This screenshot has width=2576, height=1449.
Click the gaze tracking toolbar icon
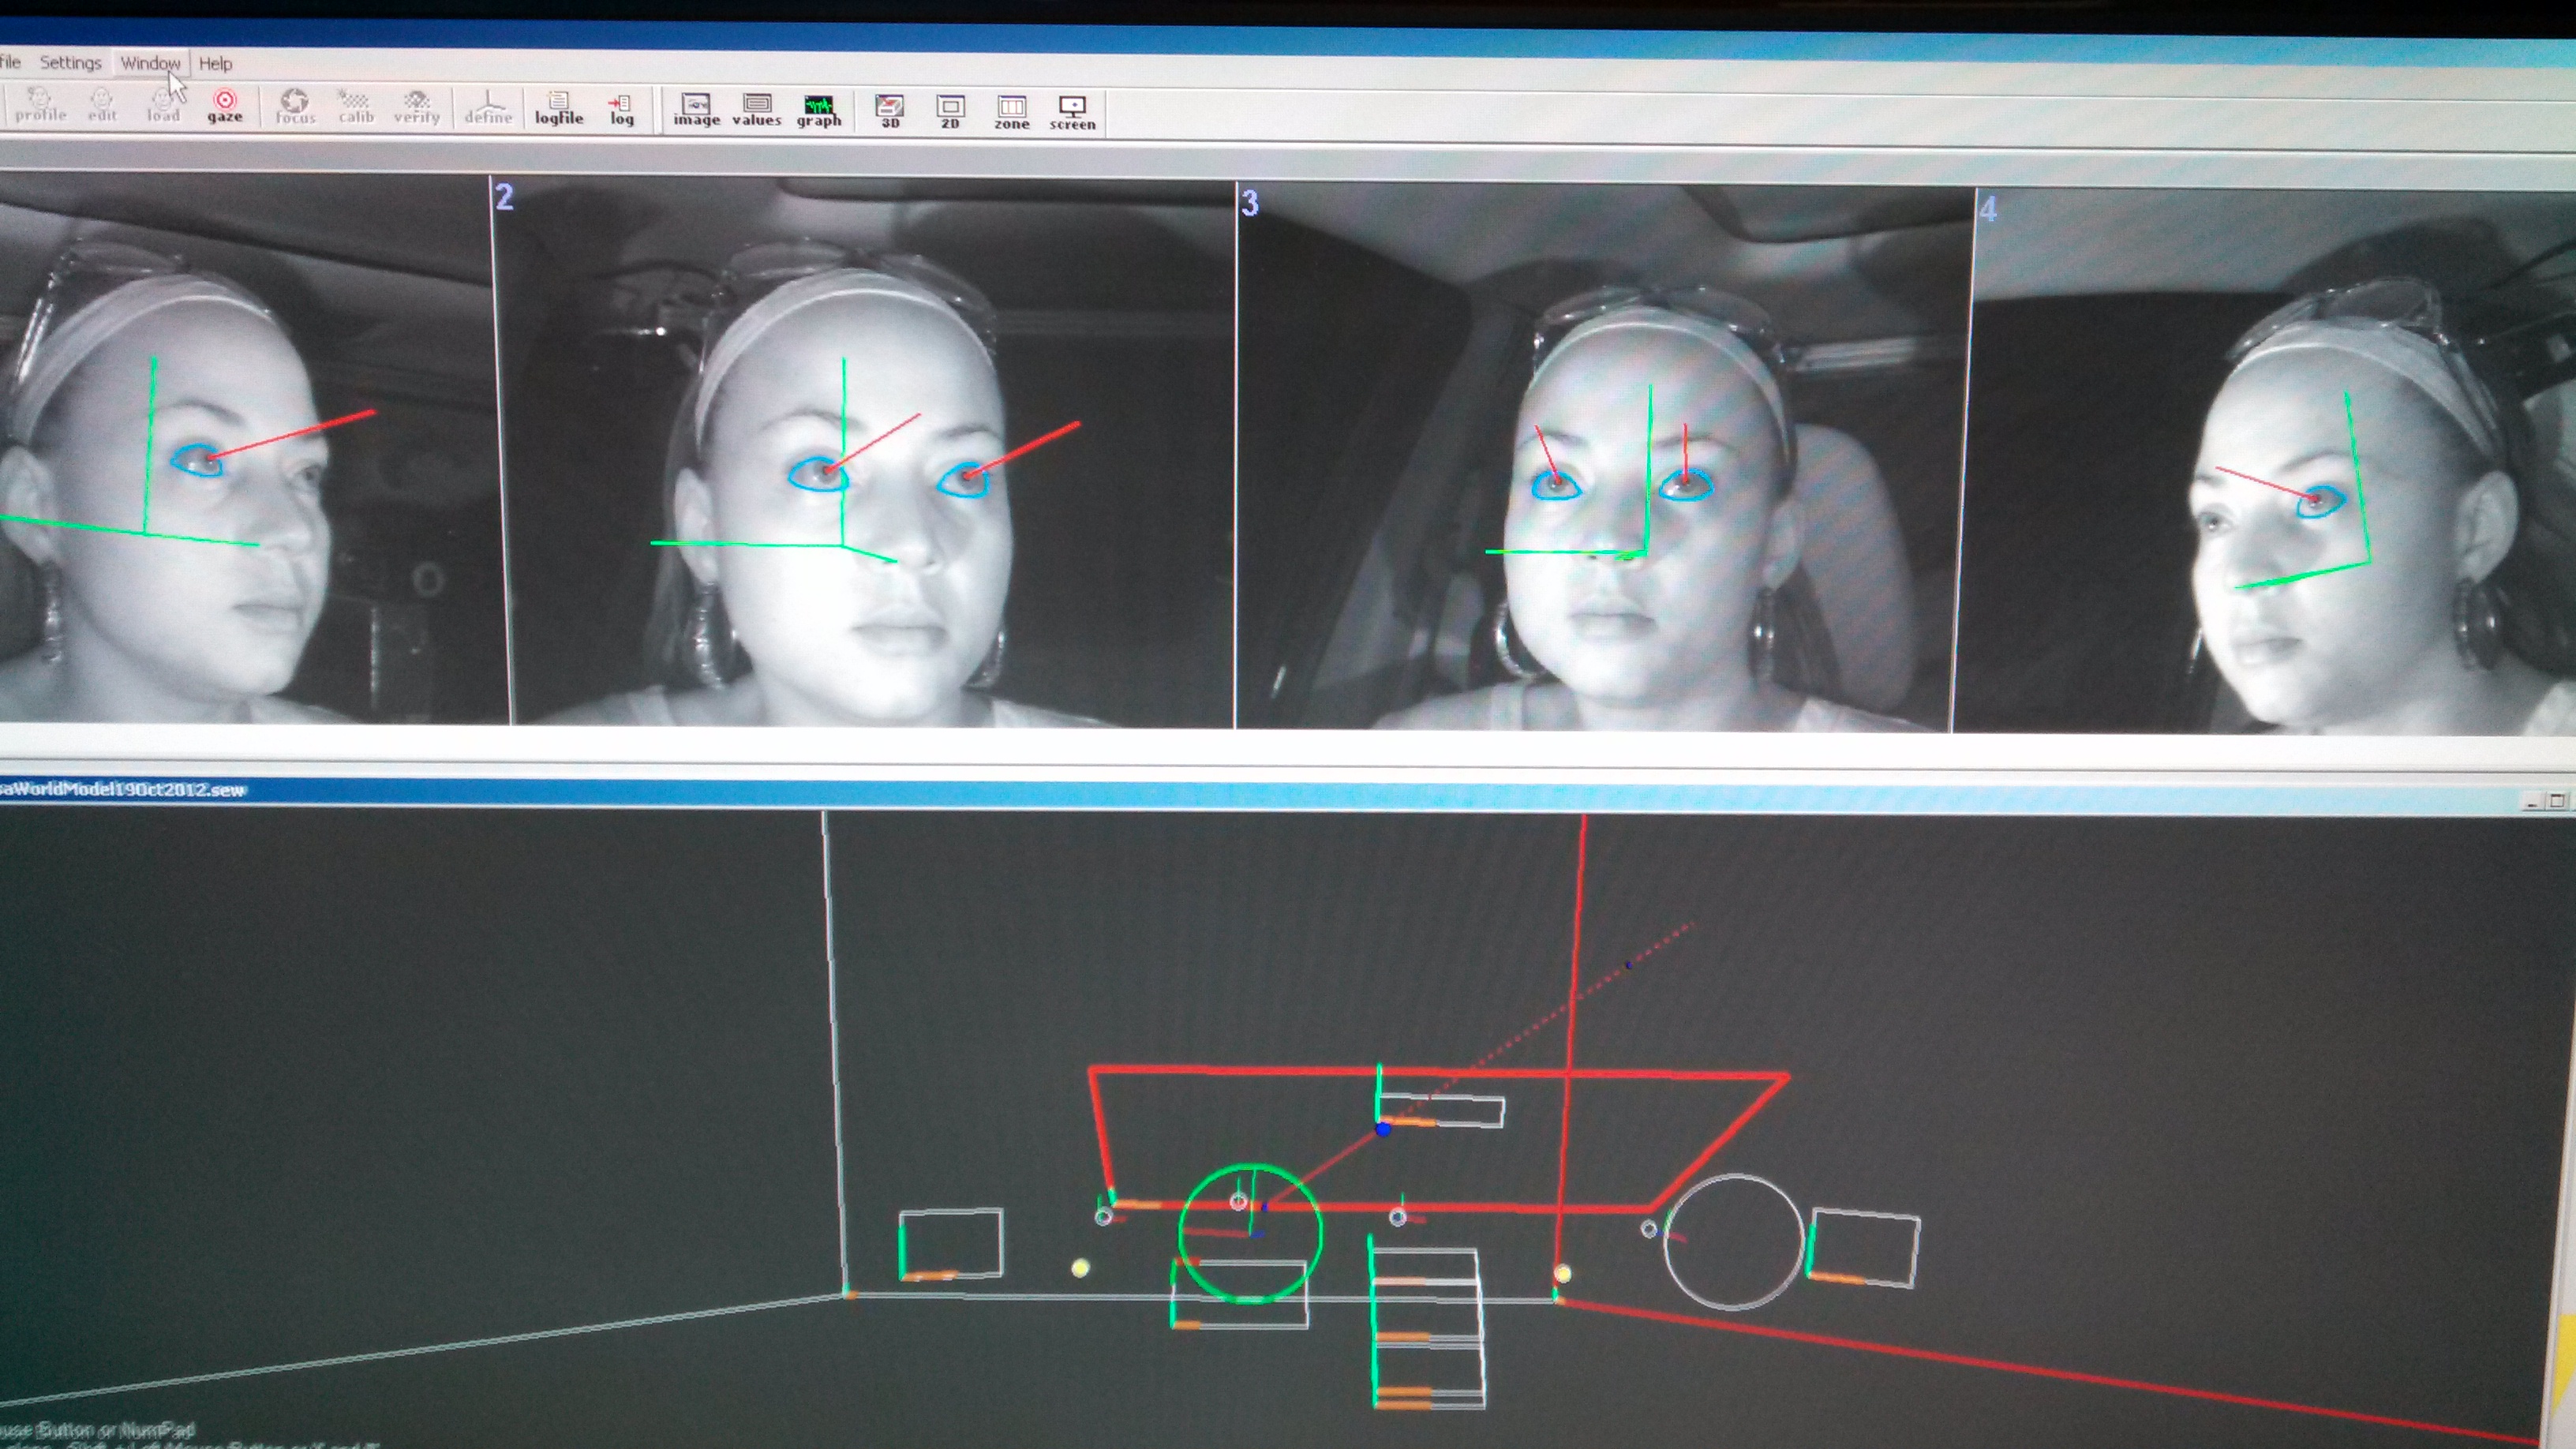(x=225, y=105)
